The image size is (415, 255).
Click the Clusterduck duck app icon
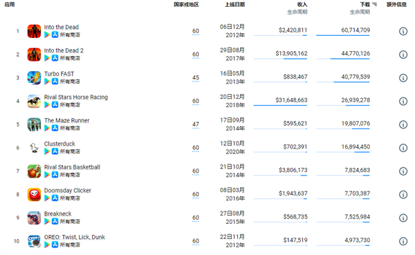[x=34, y=148]
